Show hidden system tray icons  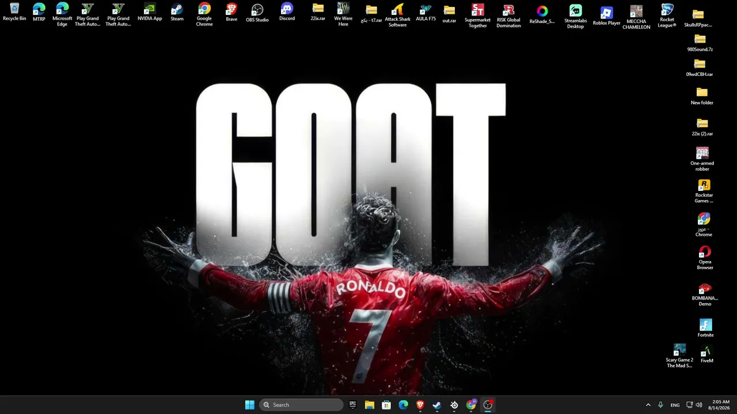point(648,405)
